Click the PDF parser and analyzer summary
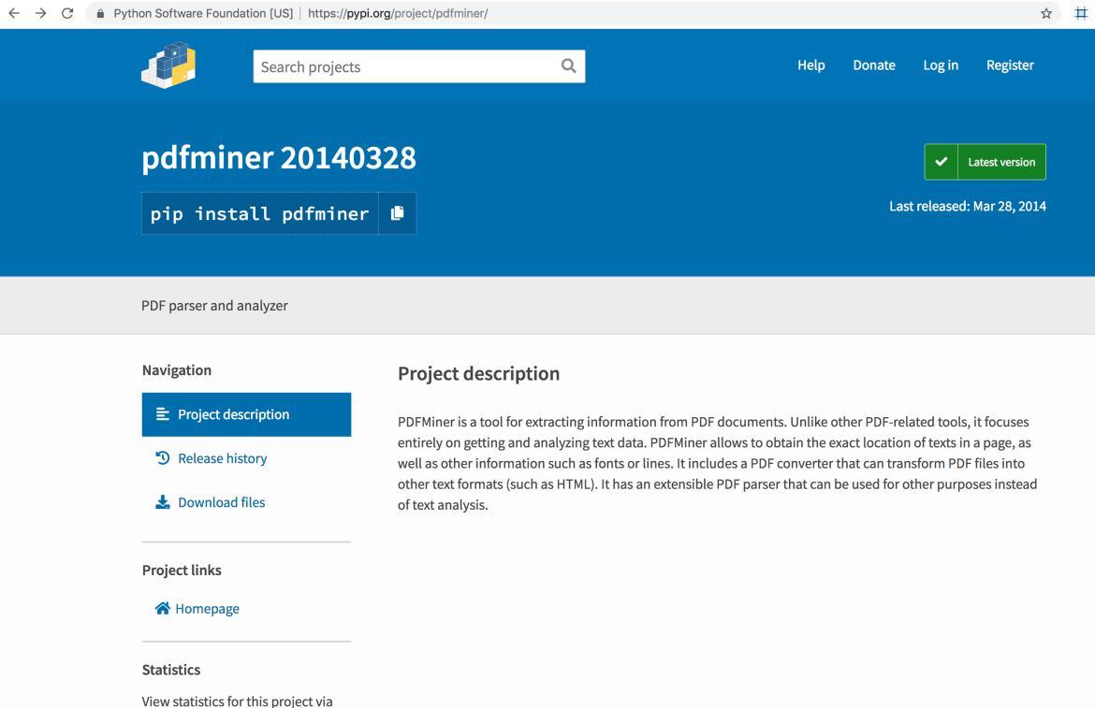The width and height of the screenshot is (1095, 708). tap(214, 306)
